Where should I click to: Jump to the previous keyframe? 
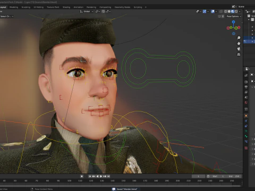coord(93,176)
